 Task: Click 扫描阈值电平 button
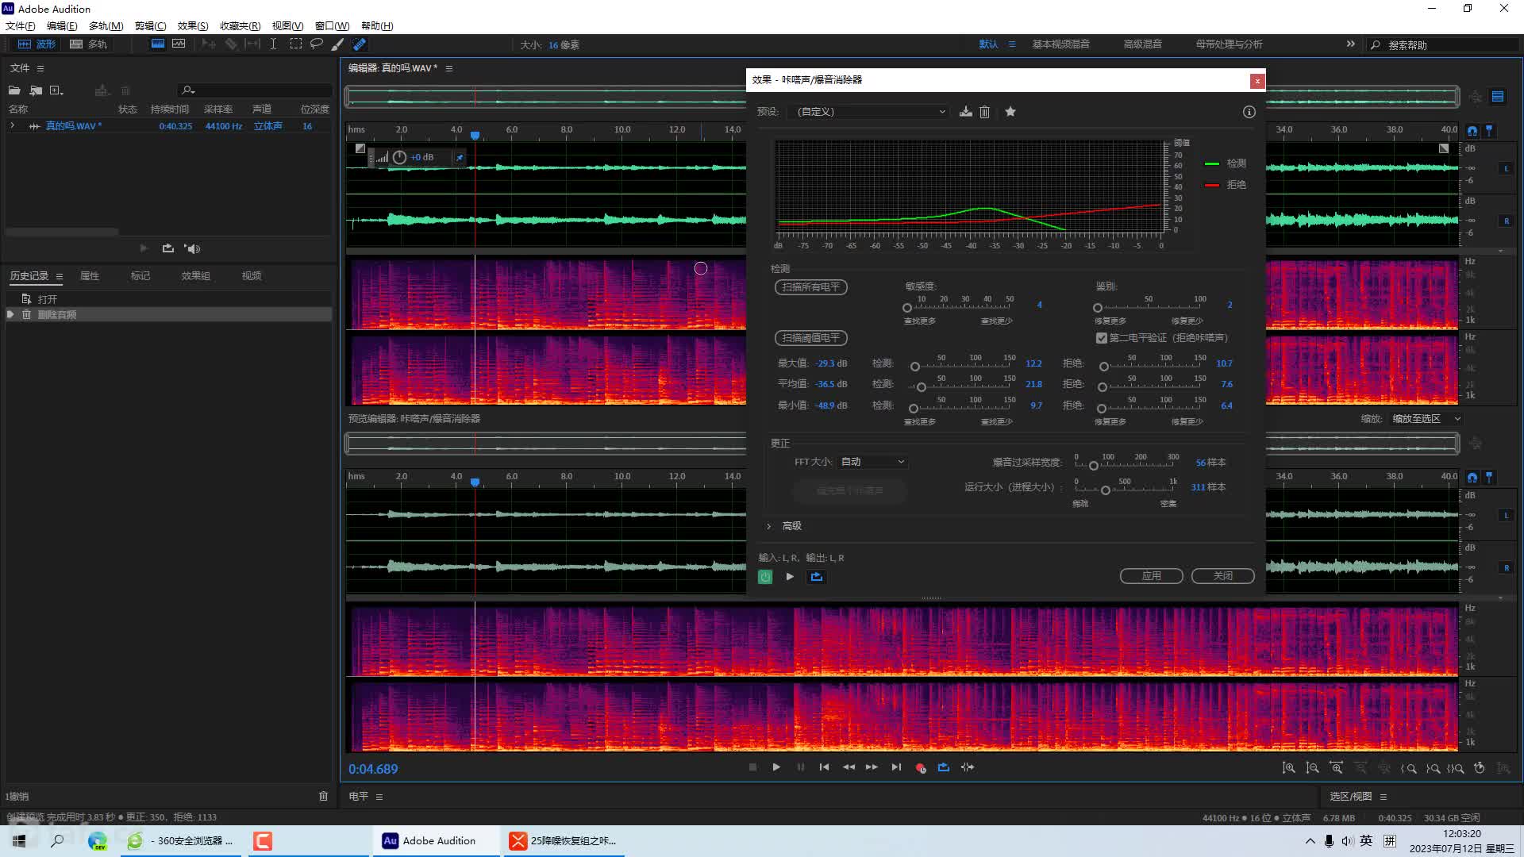[x=810, y=338]
